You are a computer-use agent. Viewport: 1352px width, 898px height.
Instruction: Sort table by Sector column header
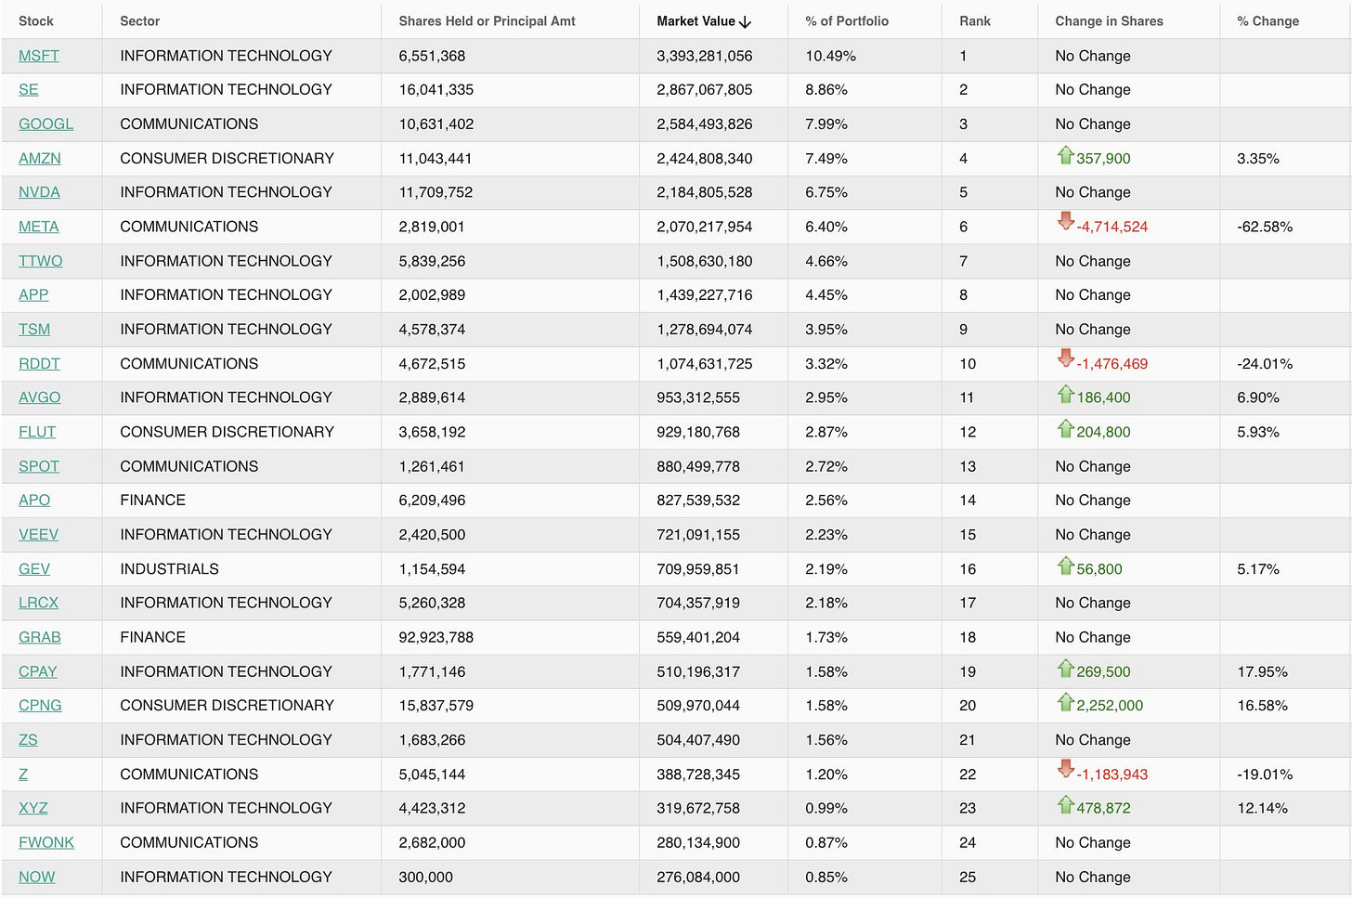pyautogui.click(x=139, y=21)
